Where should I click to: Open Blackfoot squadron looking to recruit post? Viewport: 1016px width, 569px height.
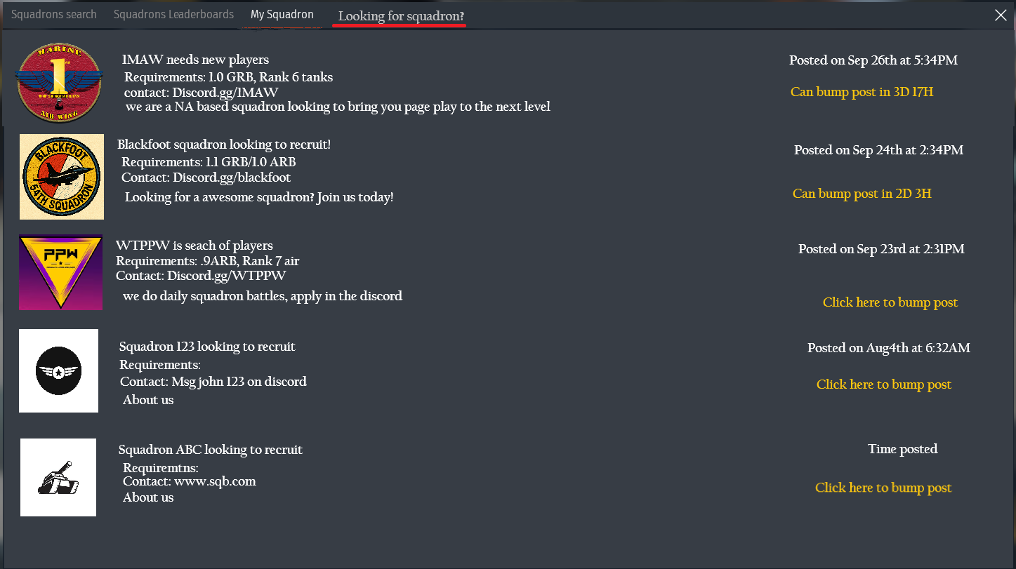point(223,145)
